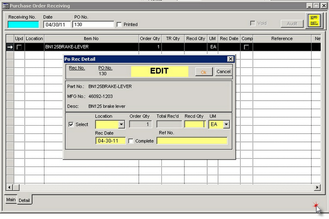Image resolution: width=329 pixels, height=219 pixels.
Task: Click the Cancel button
Action: point(223,72)
